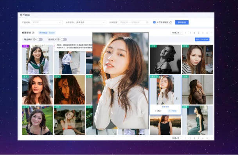This screenshot has height=155, width=239.
Task: Toggle the 图片放大 switch
Action: pos(64,39)
